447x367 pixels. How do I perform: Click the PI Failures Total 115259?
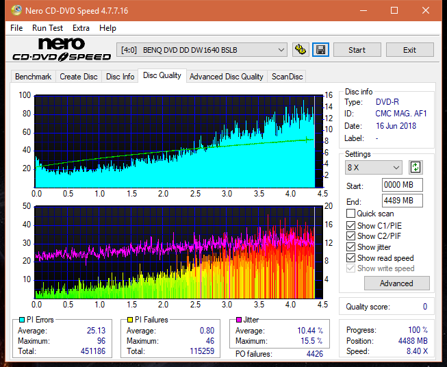click(202, 351)
